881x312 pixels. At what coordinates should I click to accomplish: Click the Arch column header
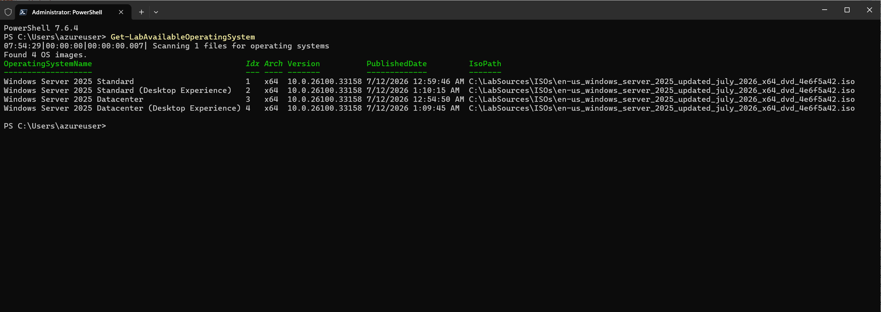click(273, 64)
